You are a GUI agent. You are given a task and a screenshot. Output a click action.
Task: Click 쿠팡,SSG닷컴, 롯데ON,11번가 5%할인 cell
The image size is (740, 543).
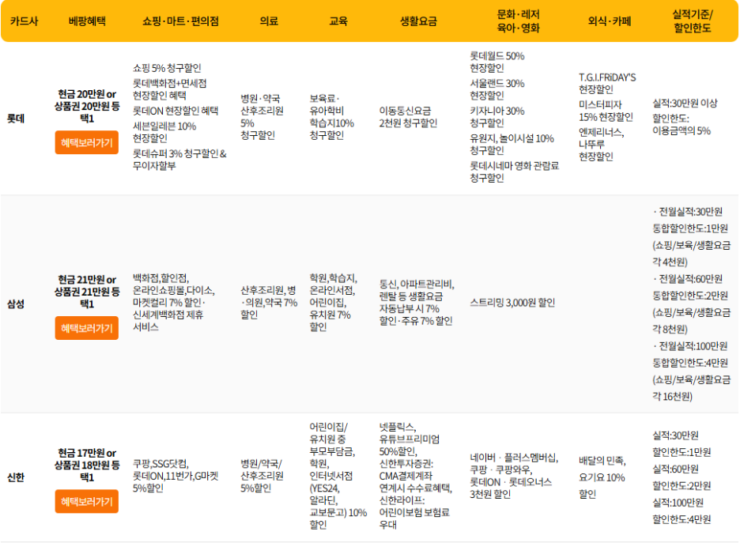click(176, 476)
